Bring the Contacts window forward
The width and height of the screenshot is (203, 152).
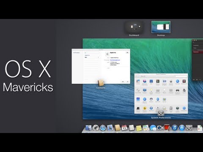101,66
